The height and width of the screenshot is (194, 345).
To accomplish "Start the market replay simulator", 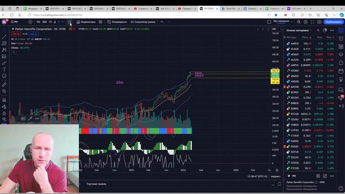I will (x=143, y=22).
